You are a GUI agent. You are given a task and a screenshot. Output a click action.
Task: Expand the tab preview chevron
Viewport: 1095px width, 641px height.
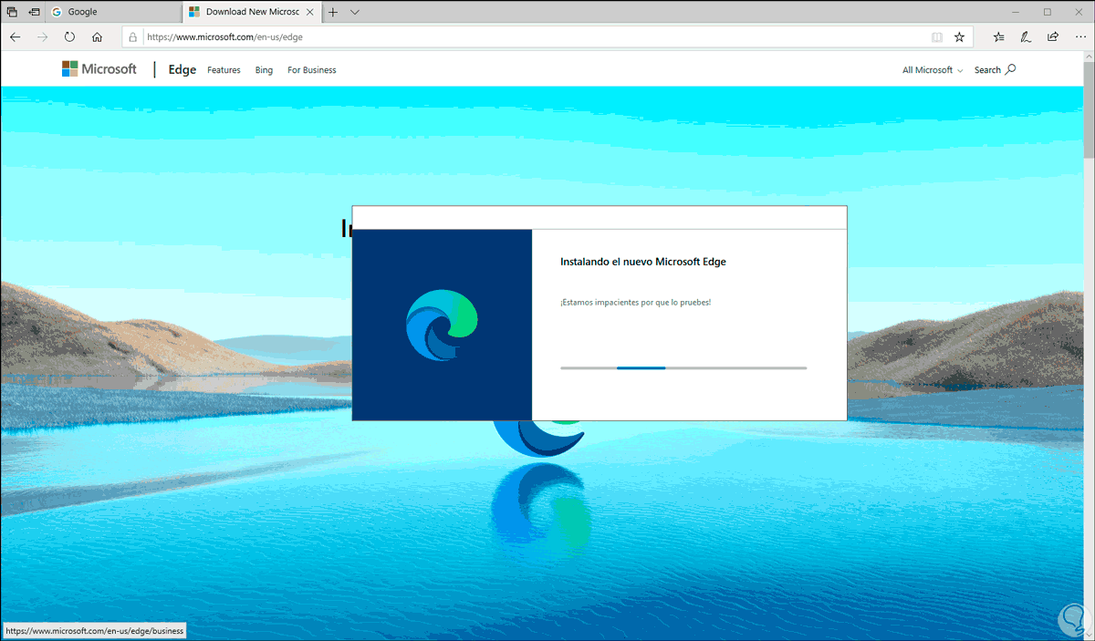click(x=355, y=12)
